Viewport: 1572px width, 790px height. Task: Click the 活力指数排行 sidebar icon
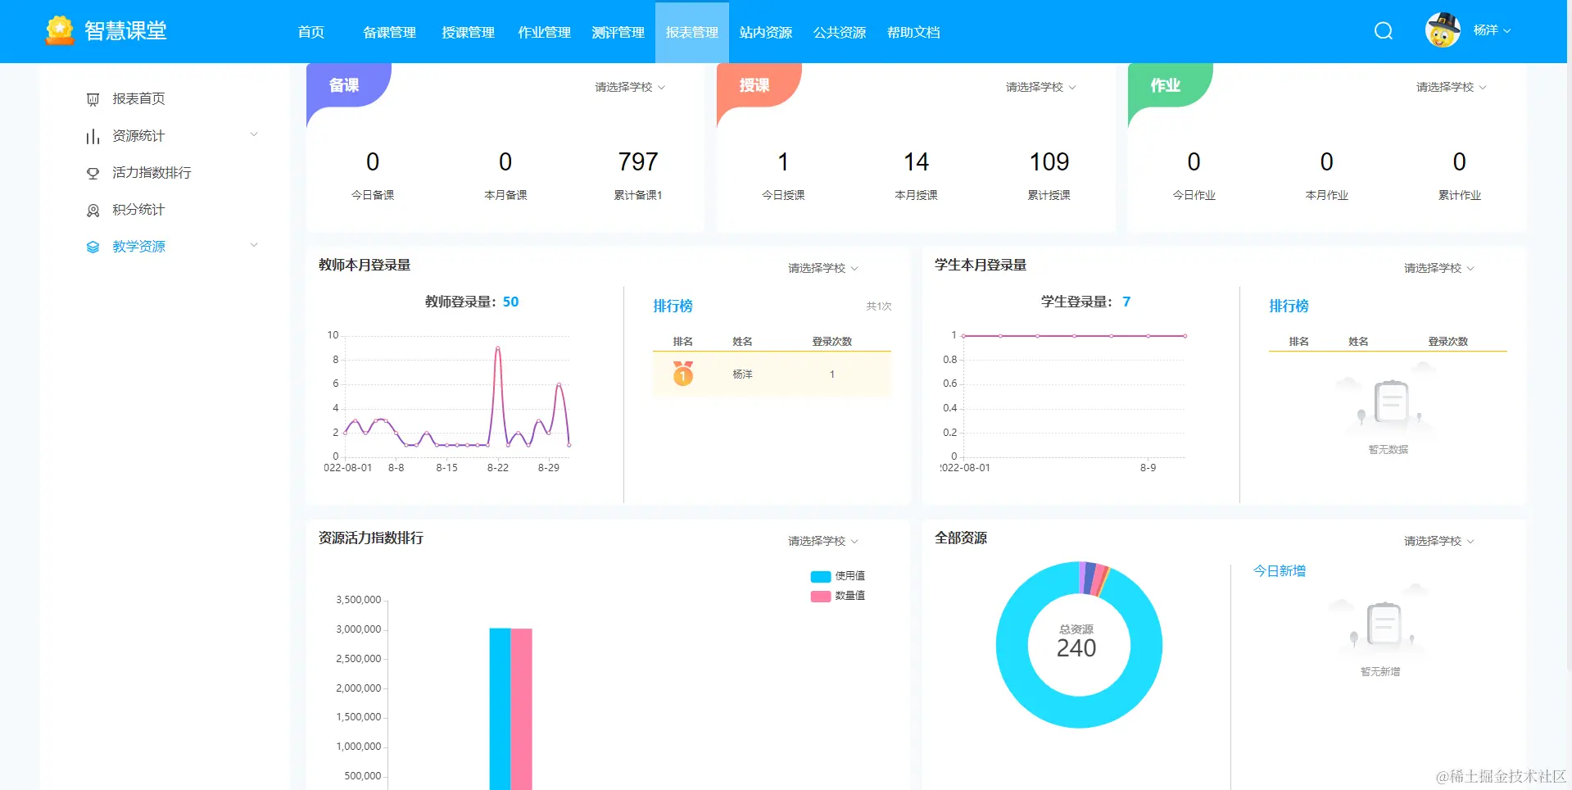[93, 172]
